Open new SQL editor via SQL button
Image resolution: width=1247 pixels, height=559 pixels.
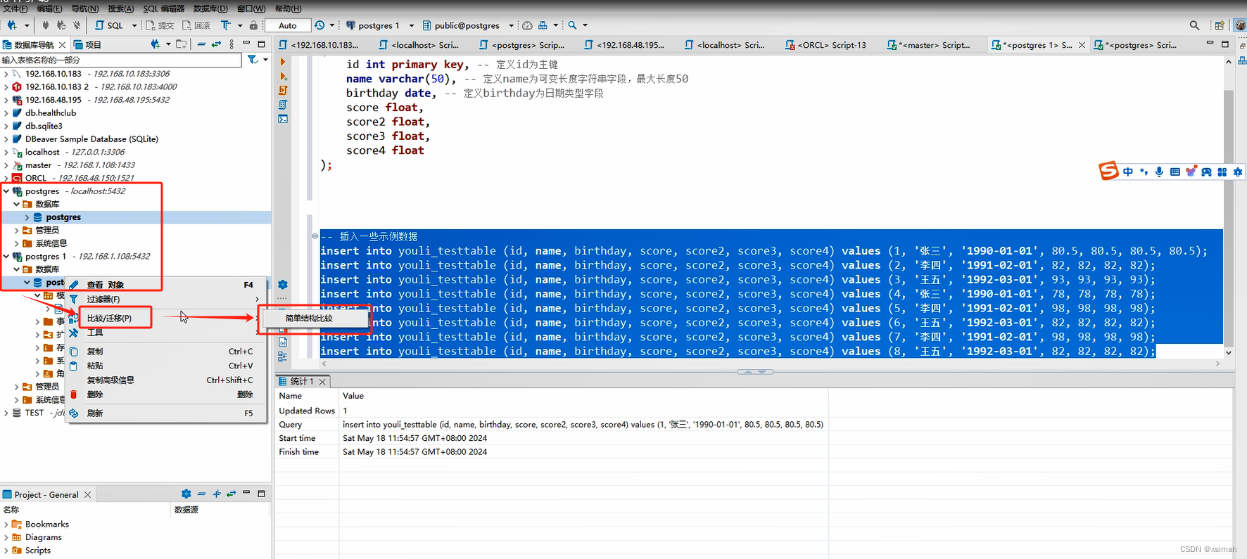click(x=109, y=25)
